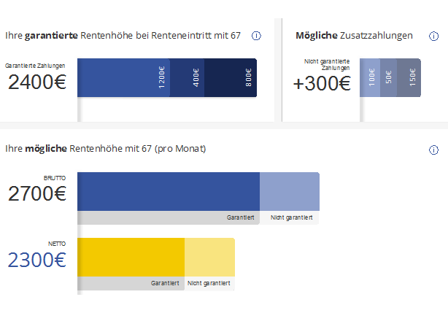Click the pale yellow Netto non-guaranteed bar

209,257
